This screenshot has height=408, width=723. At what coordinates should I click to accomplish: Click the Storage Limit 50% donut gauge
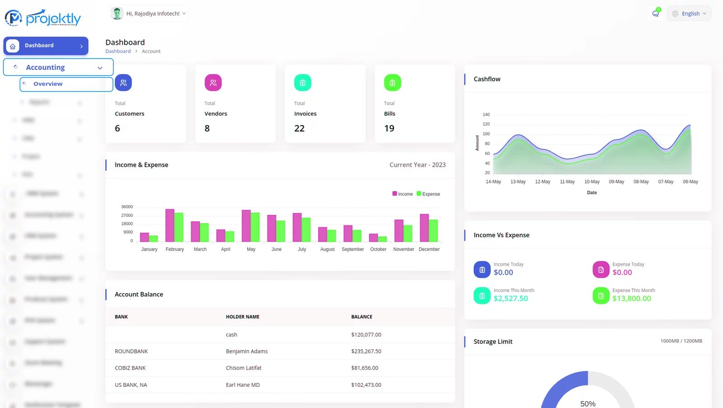[587, 390]
